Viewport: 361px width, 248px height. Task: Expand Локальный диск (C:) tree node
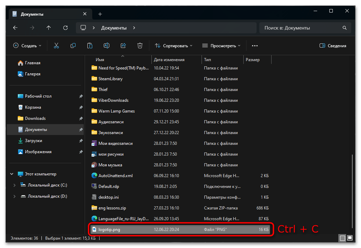pyautogui.click(x=14, y=185)
